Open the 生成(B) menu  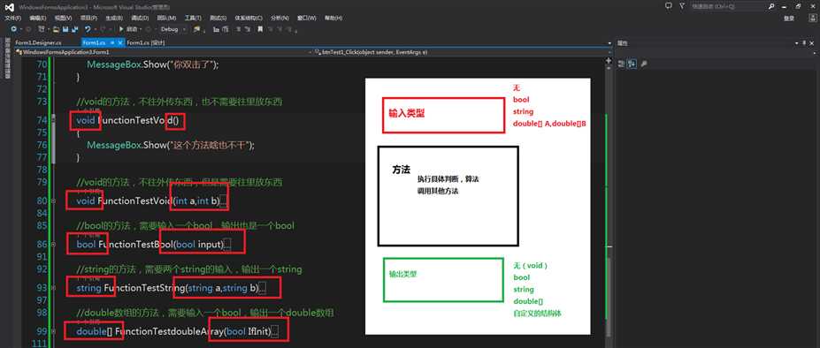[x=114, y=18]
